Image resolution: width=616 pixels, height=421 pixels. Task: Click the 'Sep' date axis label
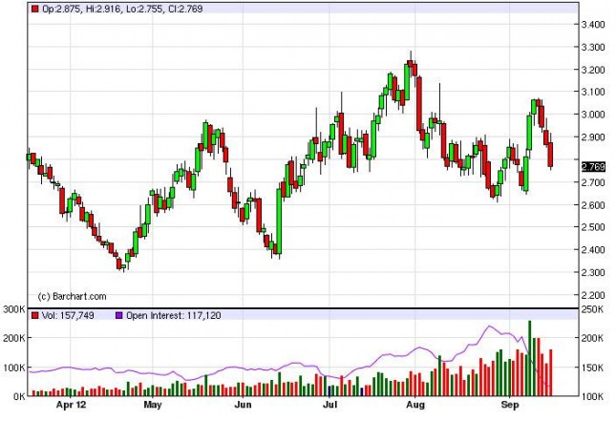click(x=510, y=405)
